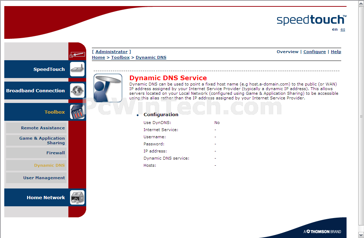Screen dimensions: 364x238
Task: Click the Dynamic DNS Service waiter icon
Action: (x=108, y=88)
